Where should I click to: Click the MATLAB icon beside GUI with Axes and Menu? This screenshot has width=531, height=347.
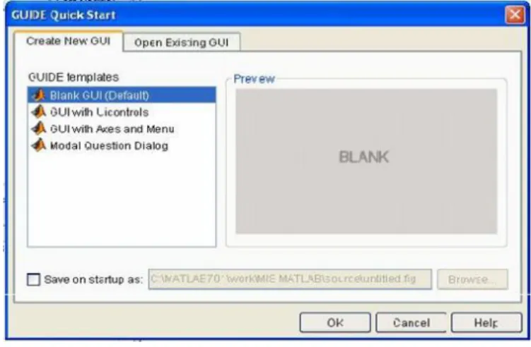(x=39, y=129)
